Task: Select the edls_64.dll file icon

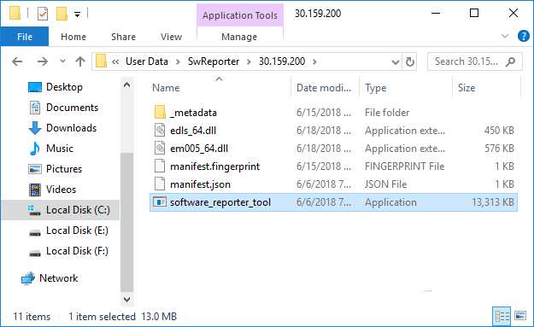Action: point(160,130)
